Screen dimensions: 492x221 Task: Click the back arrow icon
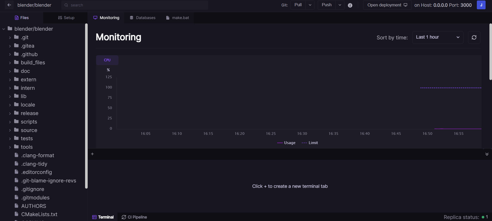[9, 5]
